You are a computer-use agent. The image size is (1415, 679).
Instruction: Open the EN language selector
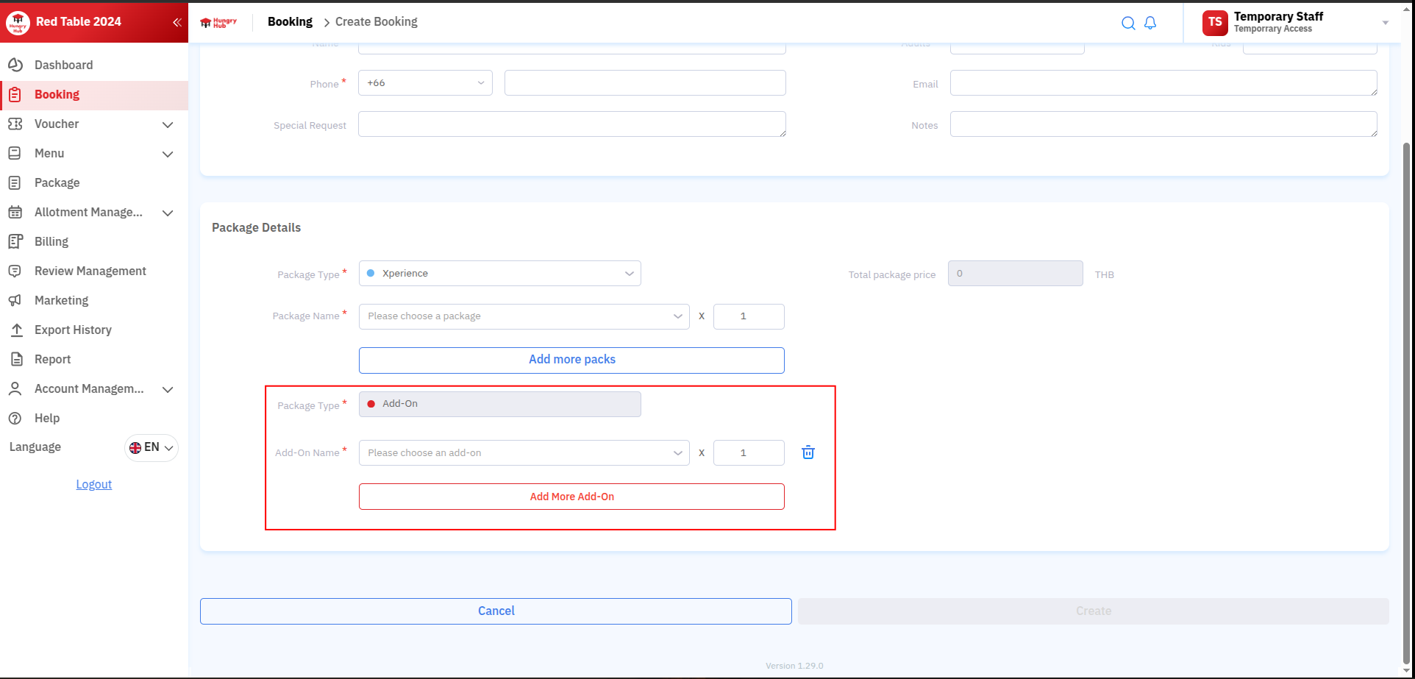[x=152, y=447]
